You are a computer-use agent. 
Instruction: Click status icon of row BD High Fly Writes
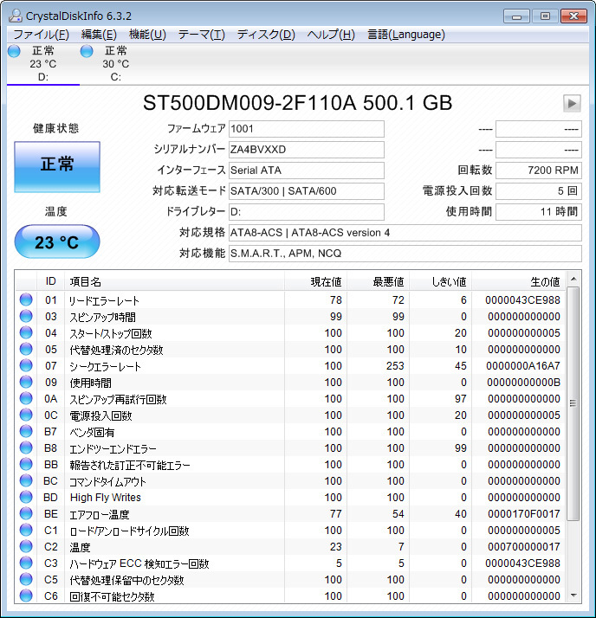pyautogui.click(x=26, y=497)
